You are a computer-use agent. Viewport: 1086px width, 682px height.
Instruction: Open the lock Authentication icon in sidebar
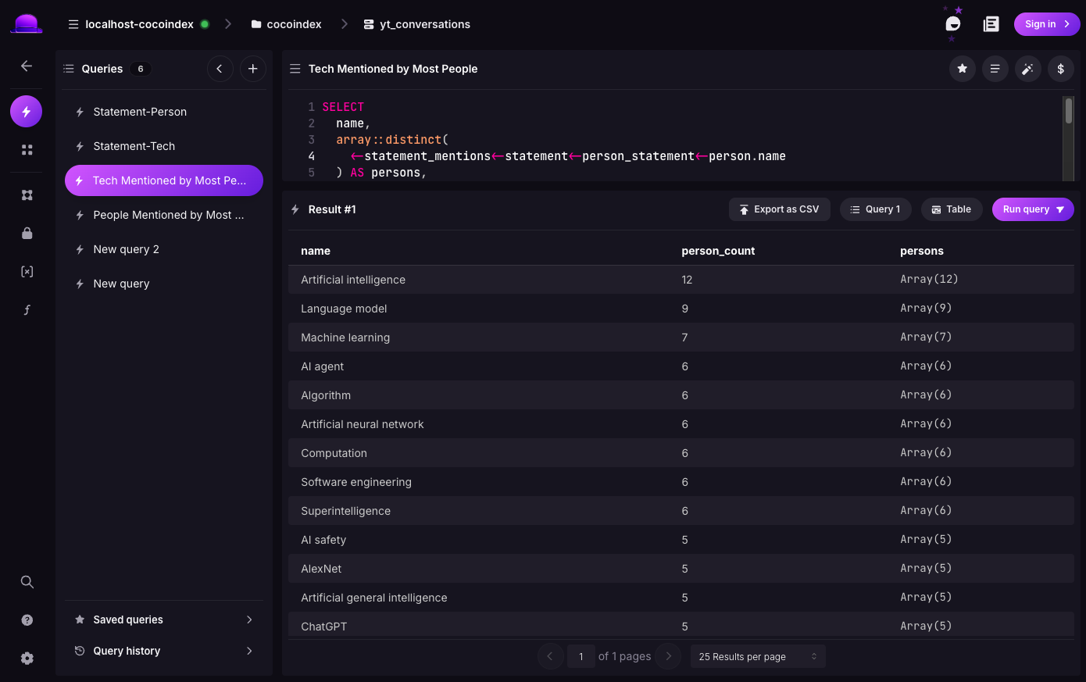click(x=27, y=233)
